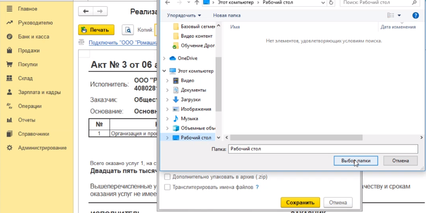The image size is (426, 213).
Task: Toggle Транслитерировать имена файлов checkbox
Action: tap(167, 187)
